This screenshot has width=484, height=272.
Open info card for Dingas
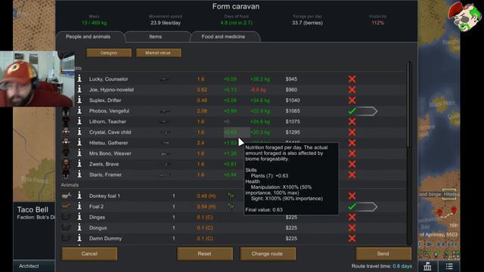(79, 217)
